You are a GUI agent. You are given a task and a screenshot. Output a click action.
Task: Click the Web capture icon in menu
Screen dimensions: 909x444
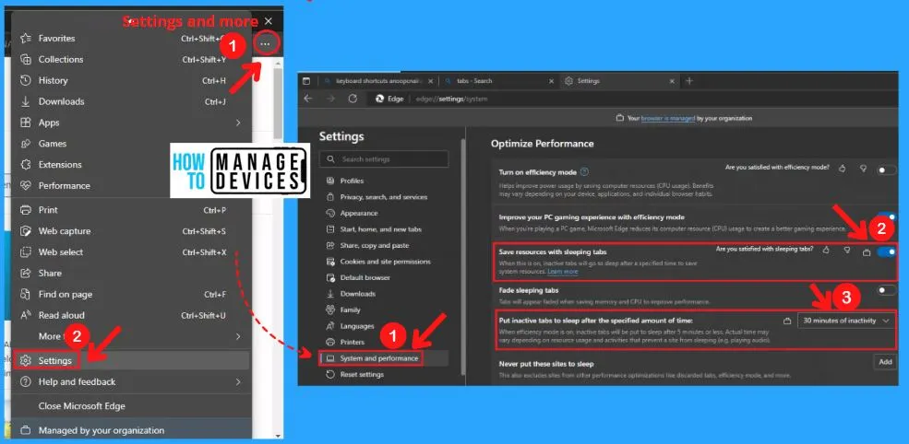click(x=25, y=231)
